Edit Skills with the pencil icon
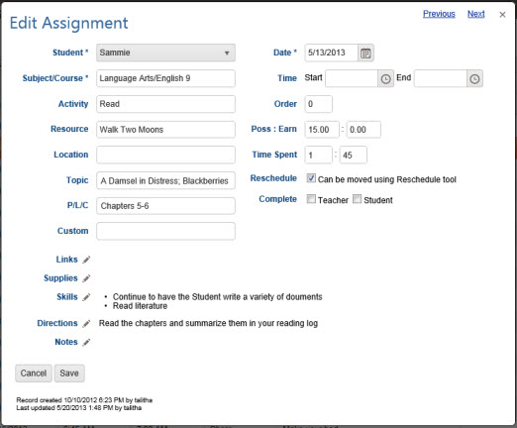Viewport: 517px width, 428px height. click(86, 297)
